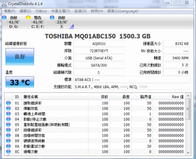Click the 最差 column header
The image size is (196, 159).
pos(121,97)
